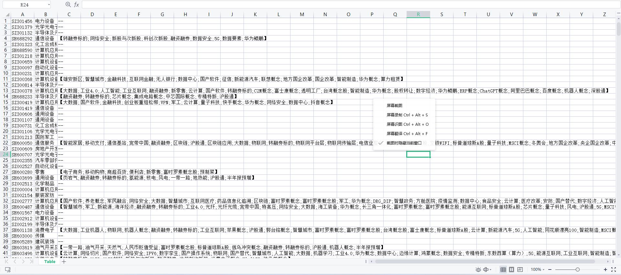Click the horizontal scrollbar thumb
The image size is (621, 275).
(485, 261)
